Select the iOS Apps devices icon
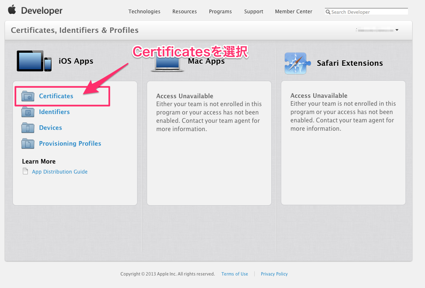 click(x=33, y=61)
